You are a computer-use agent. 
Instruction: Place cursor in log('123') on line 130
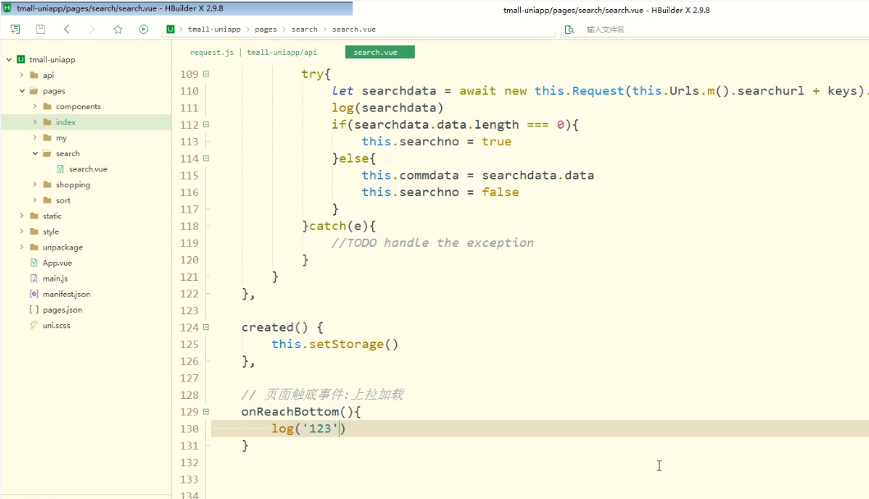click(x=308, y=428)
